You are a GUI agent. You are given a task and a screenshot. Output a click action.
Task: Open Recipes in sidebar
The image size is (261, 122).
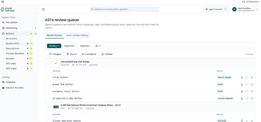click(19, 58)
